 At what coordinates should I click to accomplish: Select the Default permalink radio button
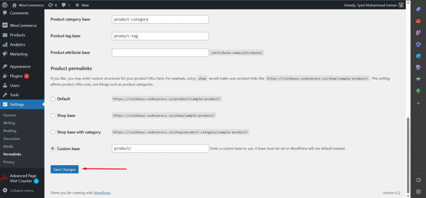(53, 99)
